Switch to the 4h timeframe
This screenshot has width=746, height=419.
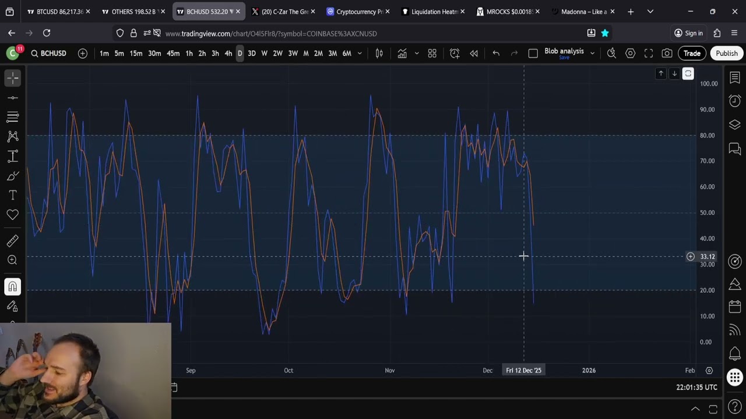click(x=228, y=54)
